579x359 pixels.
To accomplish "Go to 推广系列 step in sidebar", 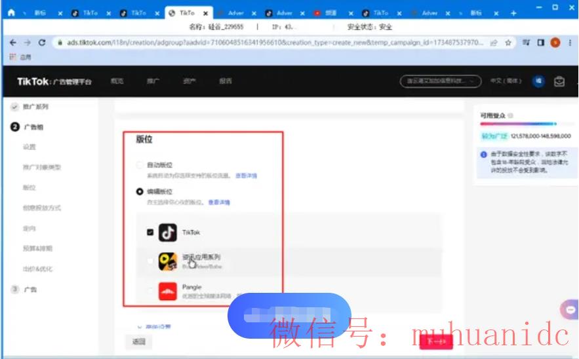I will click(35, 107).
